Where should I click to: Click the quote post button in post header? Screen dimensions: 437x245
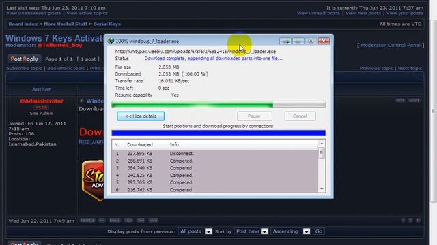click(x=414, y=101)
